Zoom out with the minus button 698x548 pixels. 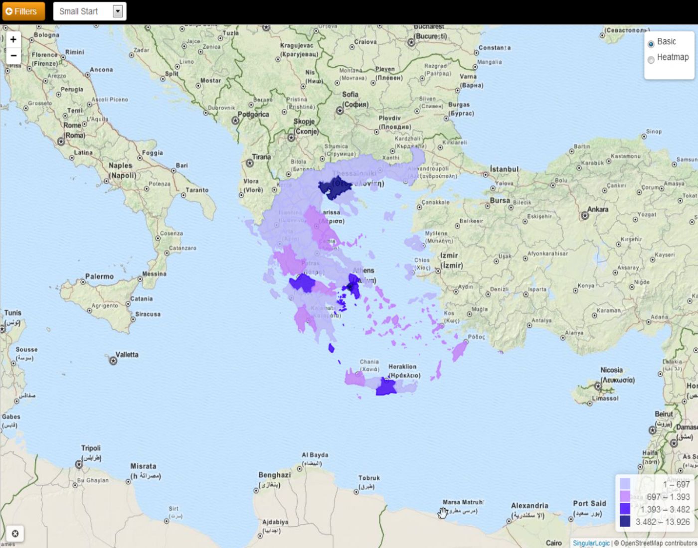click(x=13, y=55)
